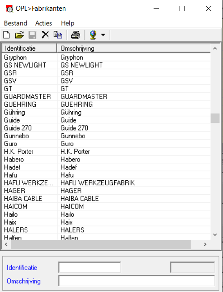Open the Bestand menu
The image size is (223, 292).
point(16,23)
